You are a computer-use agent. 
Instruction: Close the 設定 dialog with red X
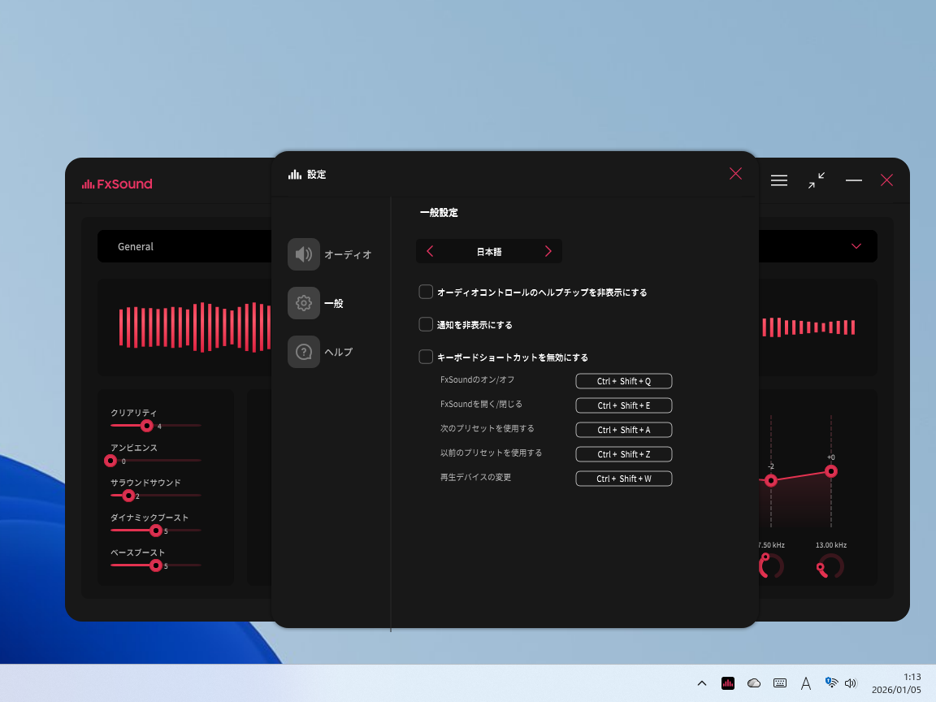[735, 174]
